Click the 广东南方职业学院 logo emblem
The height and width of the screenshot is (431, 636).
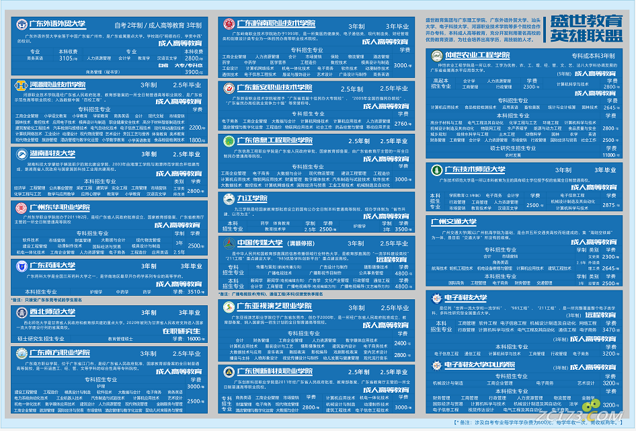pos(21,353)
